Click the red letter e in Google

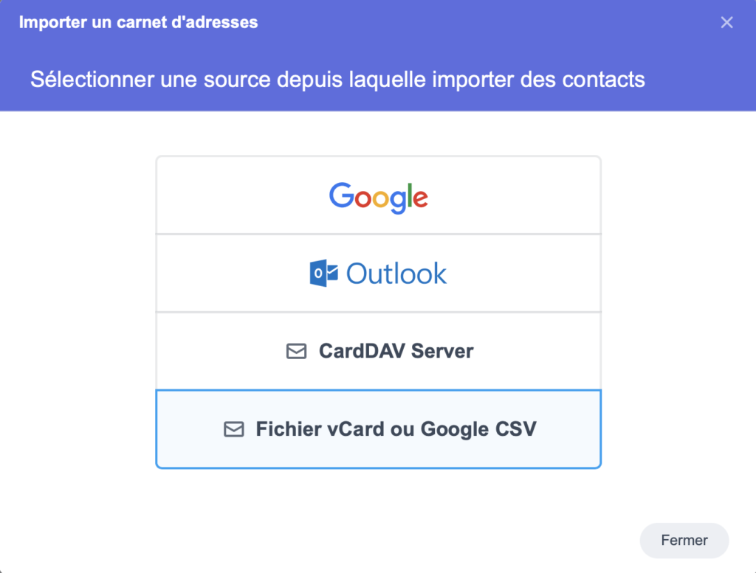[419, 198]
